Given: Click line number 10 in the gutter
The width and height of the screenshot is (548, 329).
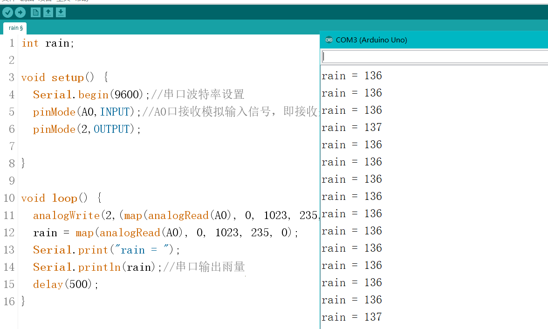Looking at the screenshot, I should coord(9,198).
